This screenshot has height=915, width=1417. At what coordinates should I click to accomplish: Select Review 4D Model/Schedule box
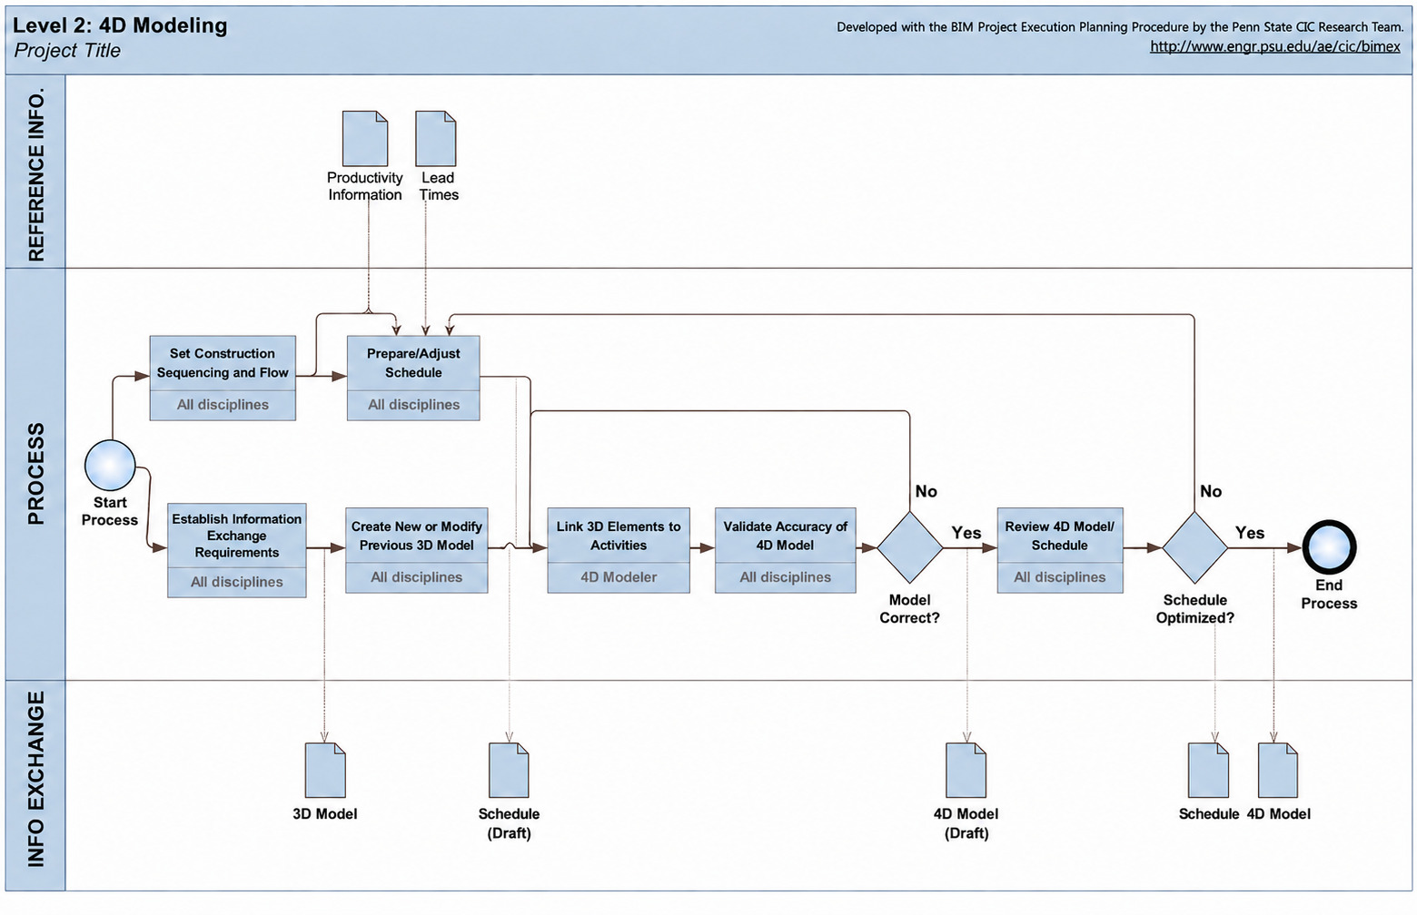[1060, 551]
